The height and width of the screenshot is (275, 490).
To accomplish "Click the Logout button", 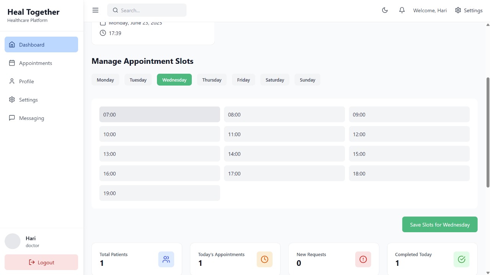I will (41, 262).
